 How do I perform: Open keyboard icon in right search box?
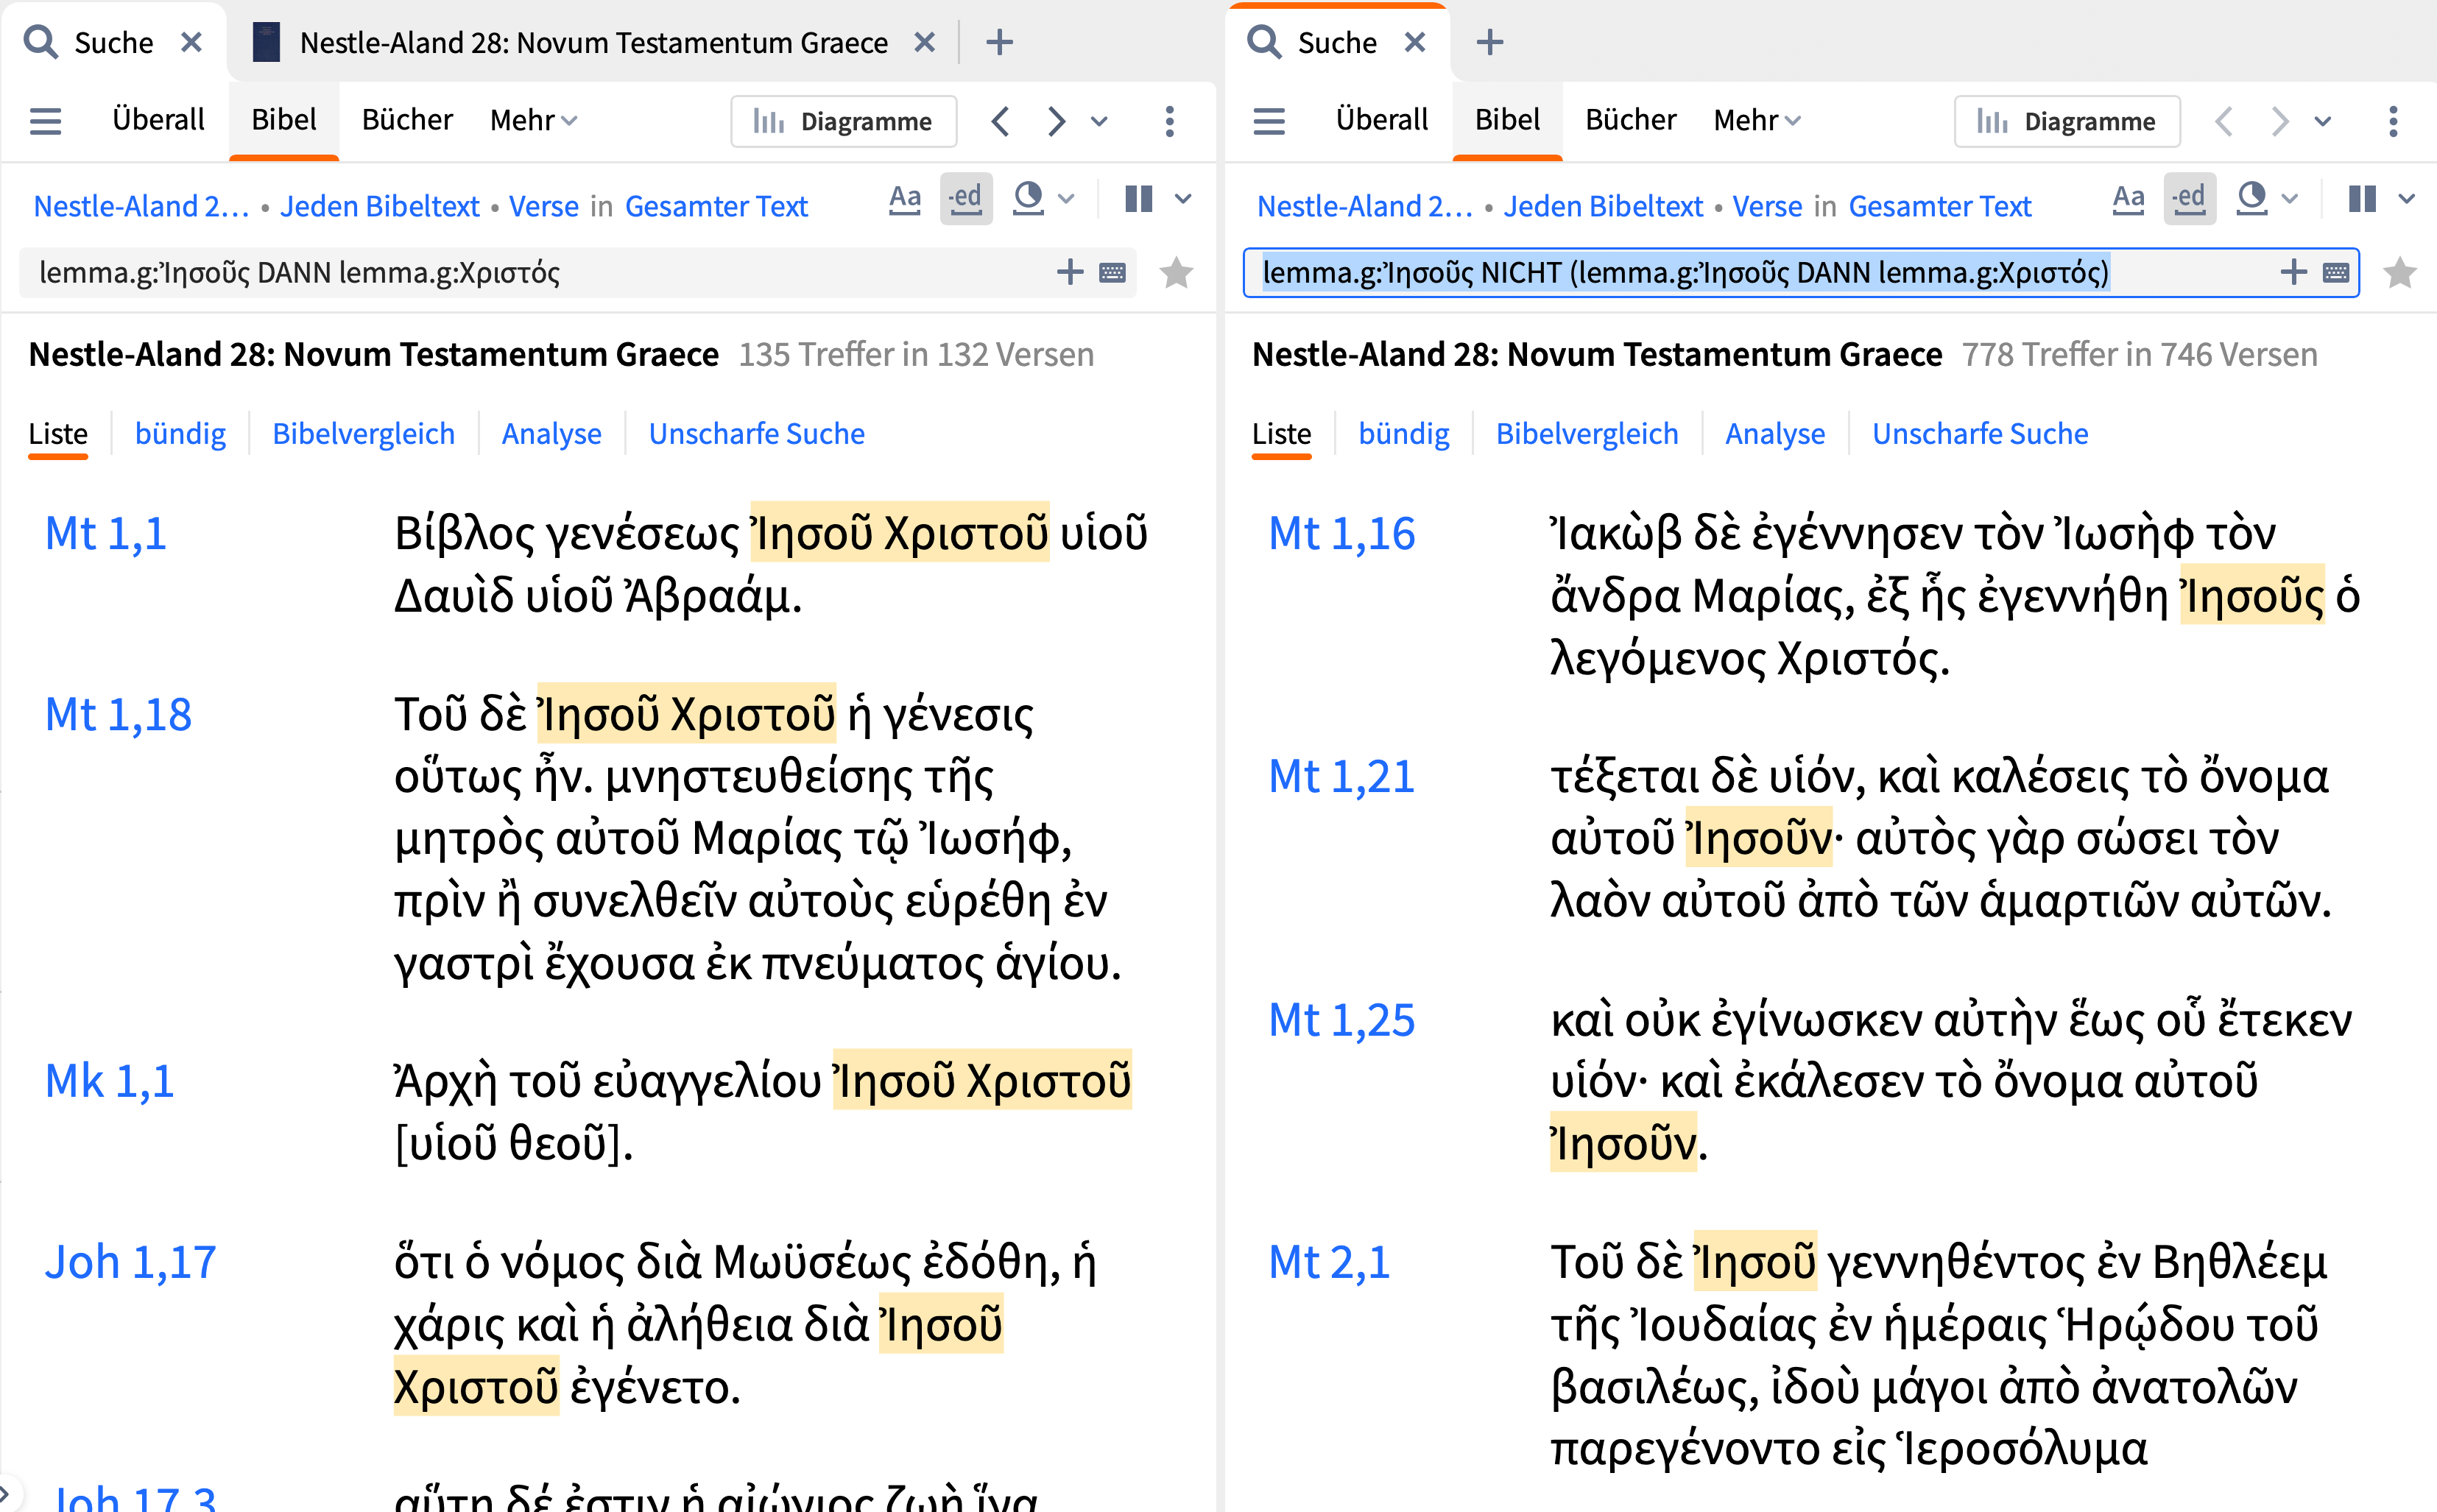(2336, 272)
